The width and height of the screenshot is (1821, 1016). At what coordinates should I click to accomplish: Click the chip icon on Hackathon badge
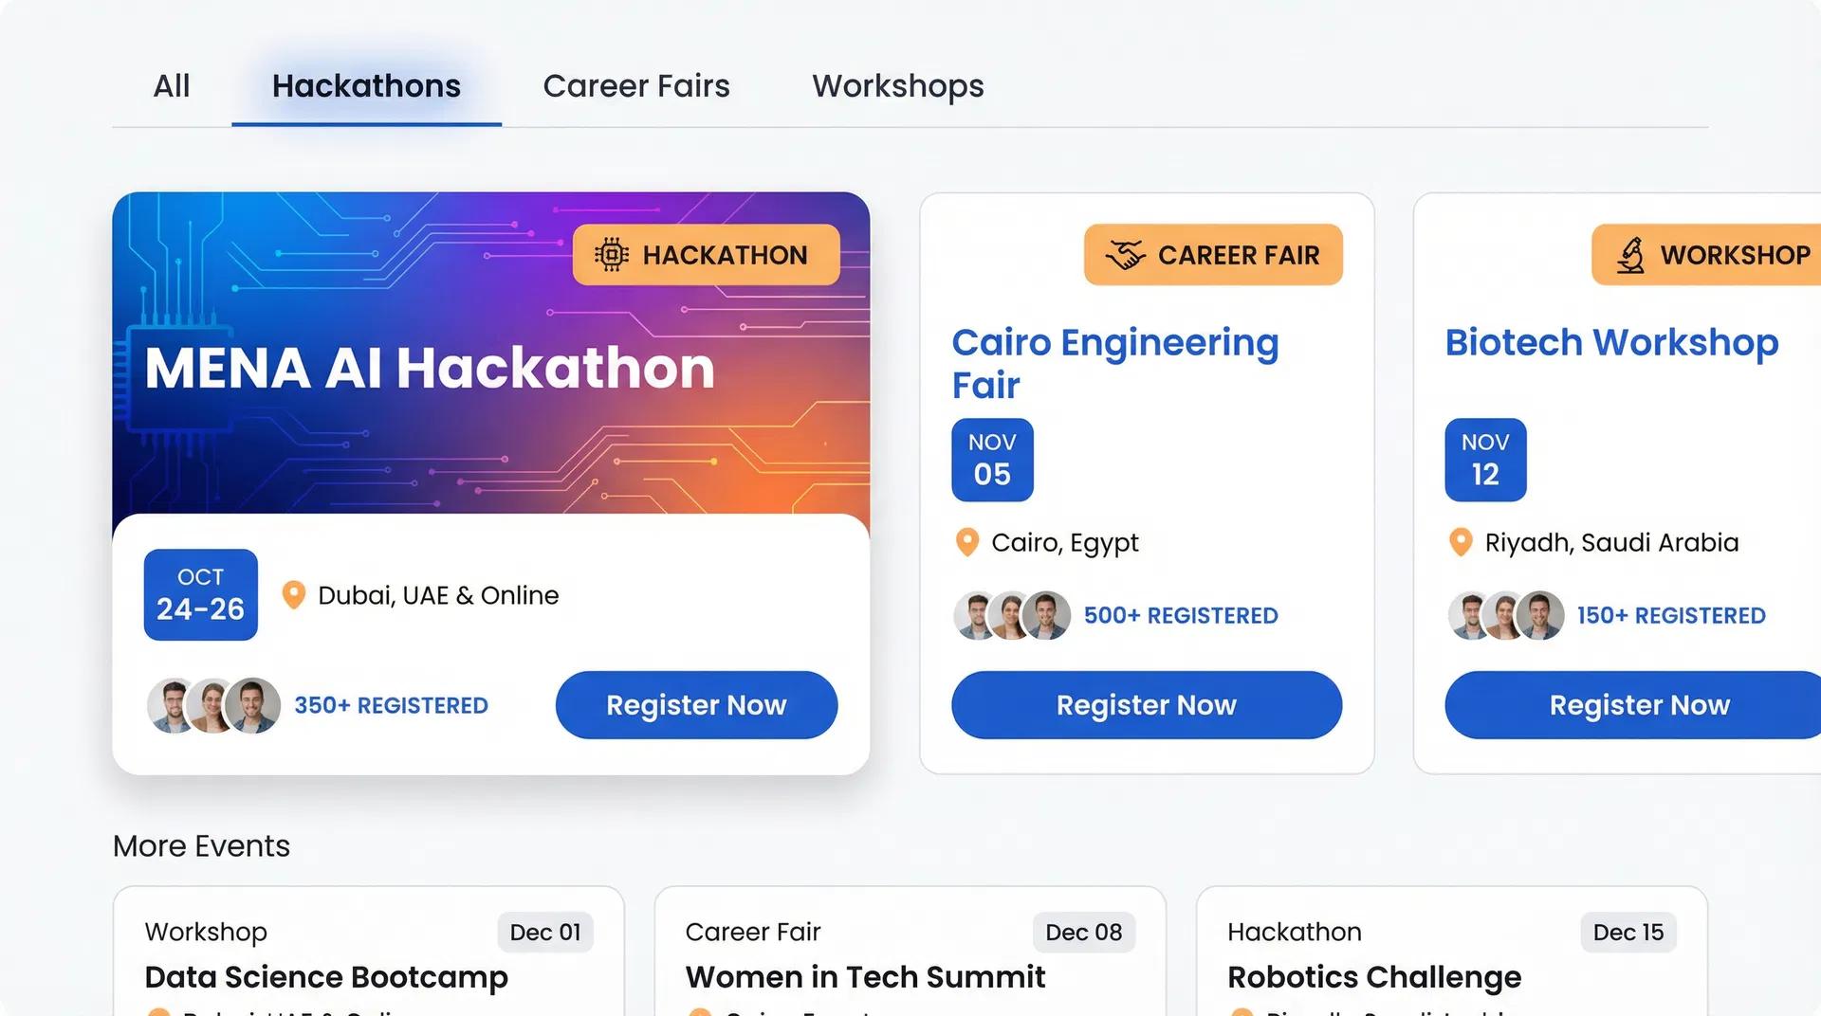click(612, 255)
